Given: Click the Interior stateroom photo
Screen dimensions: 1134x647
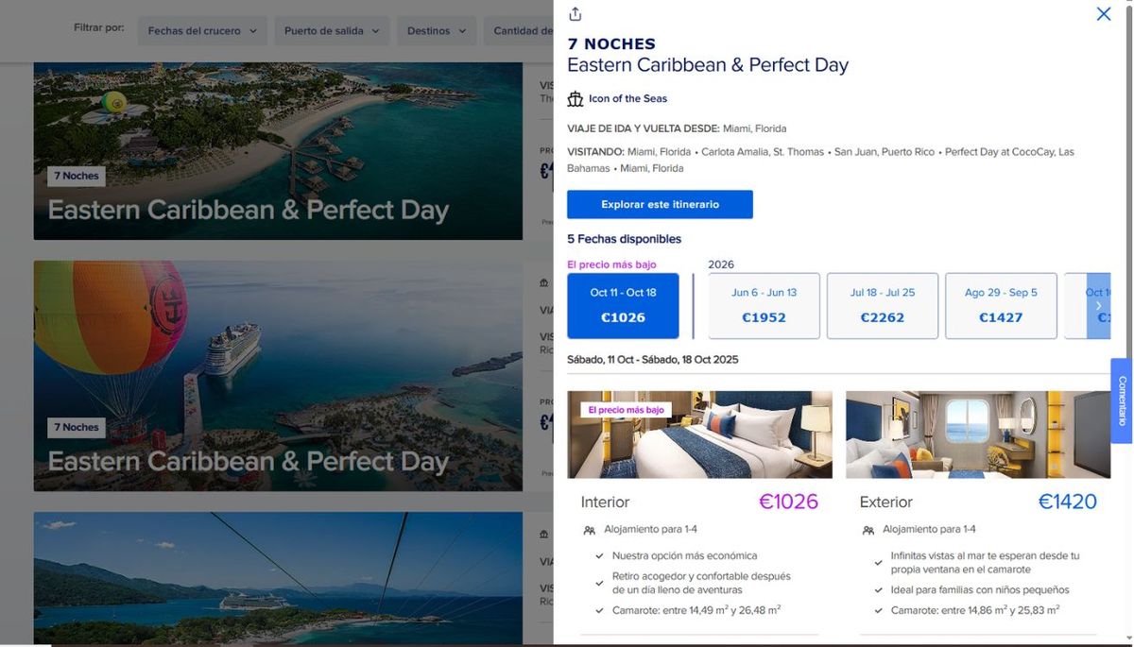Looking at the screenshot, I should (699, 434).
